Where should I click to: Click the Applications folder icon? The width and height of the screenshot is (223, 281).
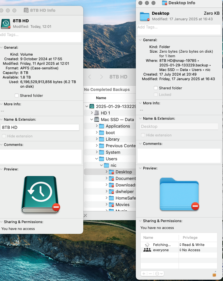pyautogui.click(x=102, y=126)
